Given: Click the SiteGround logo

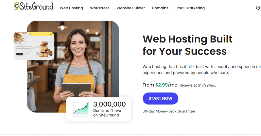Looking at the screenshot, I should tap(34, 6).
